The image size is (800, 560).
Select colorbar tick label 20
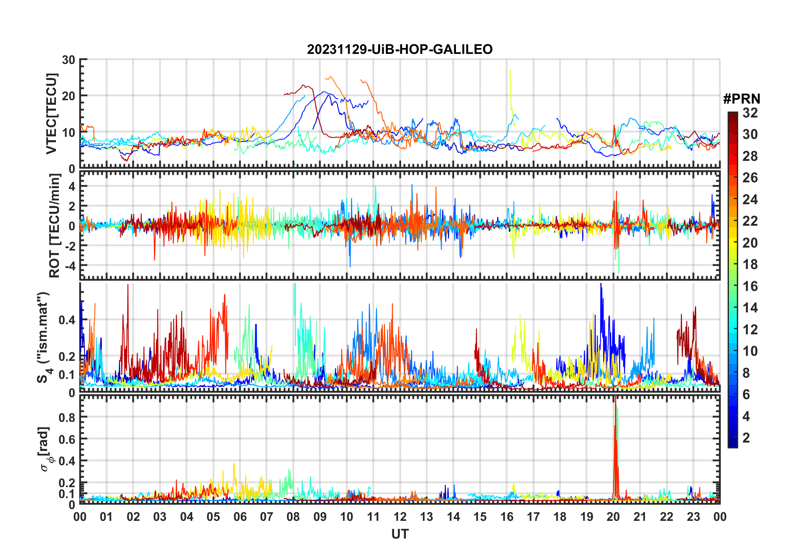coord(750,243)
